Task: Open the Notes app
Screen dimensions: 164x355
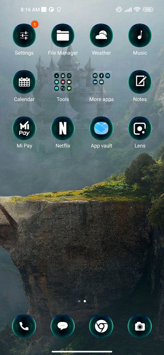Action: point(140,82)
